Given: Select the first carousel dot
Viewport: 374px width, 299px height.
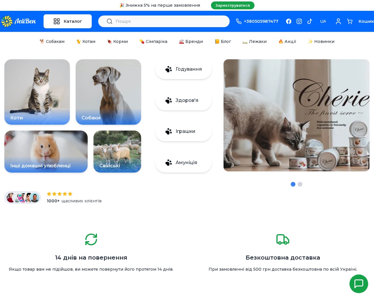Looking at the screenshot, I should (293, 184).
